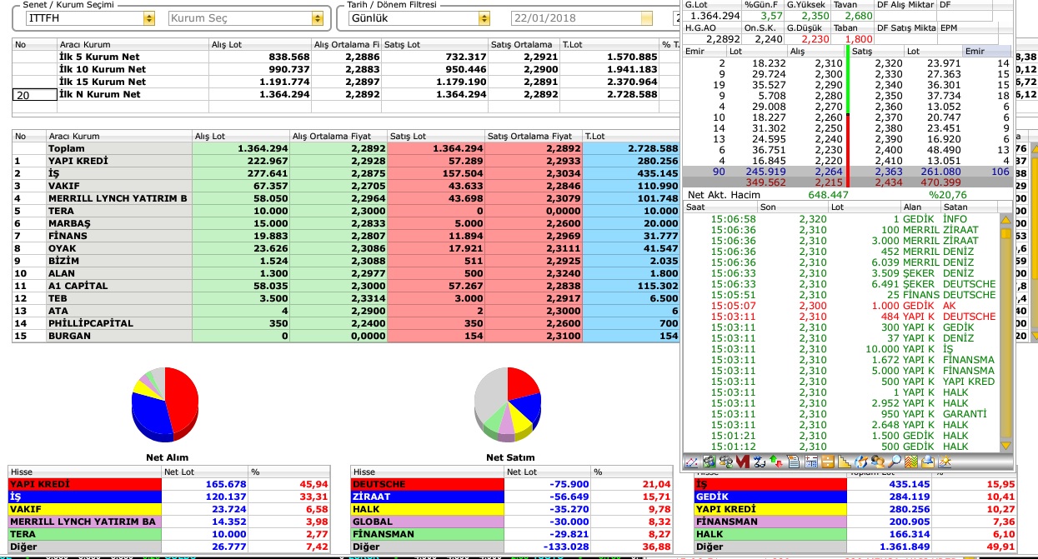Image resolution: width=1038 pixels, height=559 pixels.
Task: Select the YAPI KREDİ row in broker table
Action: [345, 161]
